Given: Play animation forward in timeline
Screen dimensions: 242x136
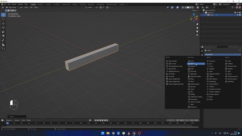Looking at the screenshot, I should click(x=102, y=120).
